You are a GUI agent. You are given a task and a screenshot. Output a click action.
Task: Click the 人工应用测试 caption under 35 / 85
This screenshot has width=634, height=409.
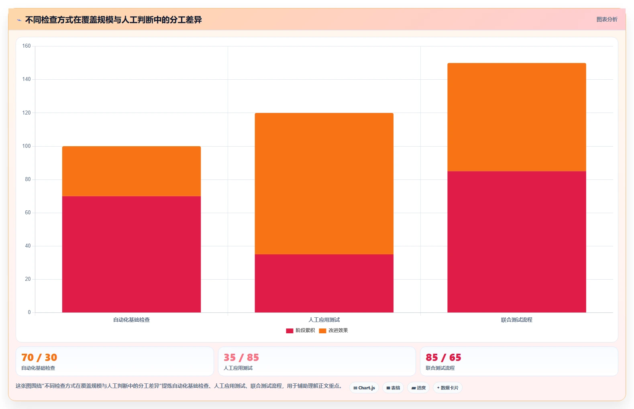click(238, 368)
